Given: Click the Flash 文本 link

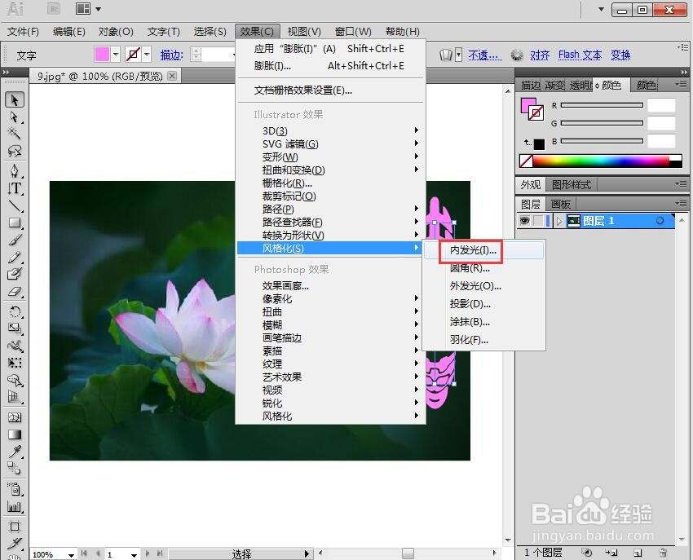Looking at the screenshot, I should (x=580, y=55).
